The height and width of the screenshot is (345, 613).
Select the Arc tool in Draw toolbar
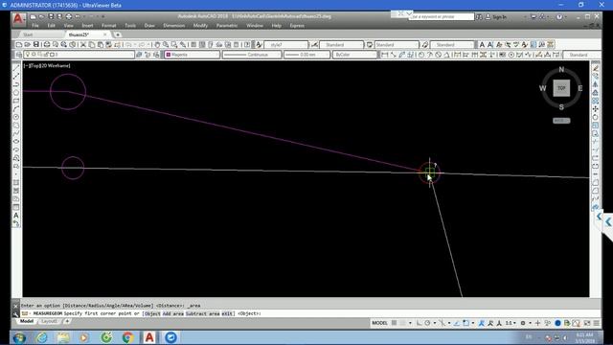pos(16,109)
